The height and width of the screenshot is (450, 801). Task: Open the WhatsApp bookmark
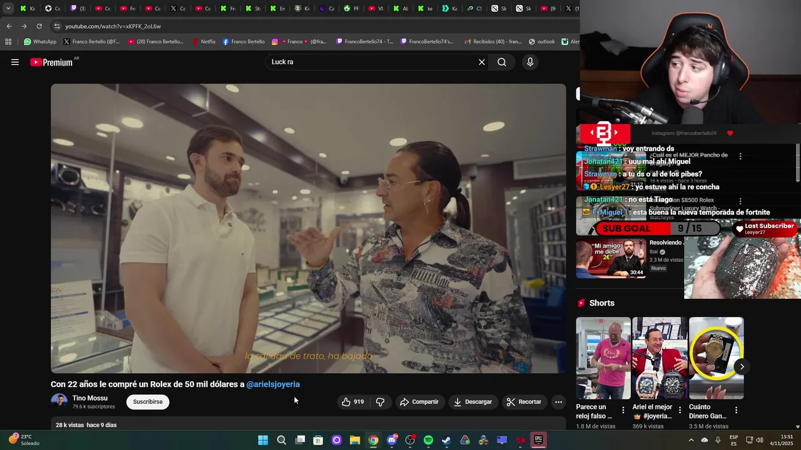40,42
